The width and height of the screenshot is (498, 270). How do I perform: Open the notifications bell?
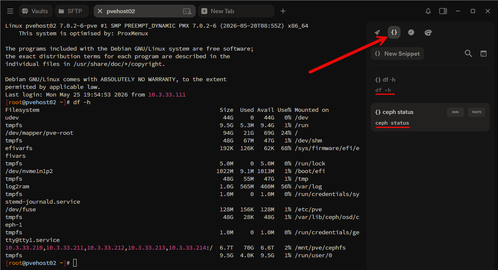(x=428, y=11)
